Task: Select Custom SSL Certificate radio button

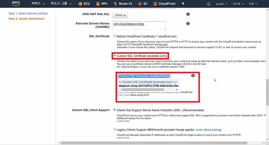Action: click(115, 56)
